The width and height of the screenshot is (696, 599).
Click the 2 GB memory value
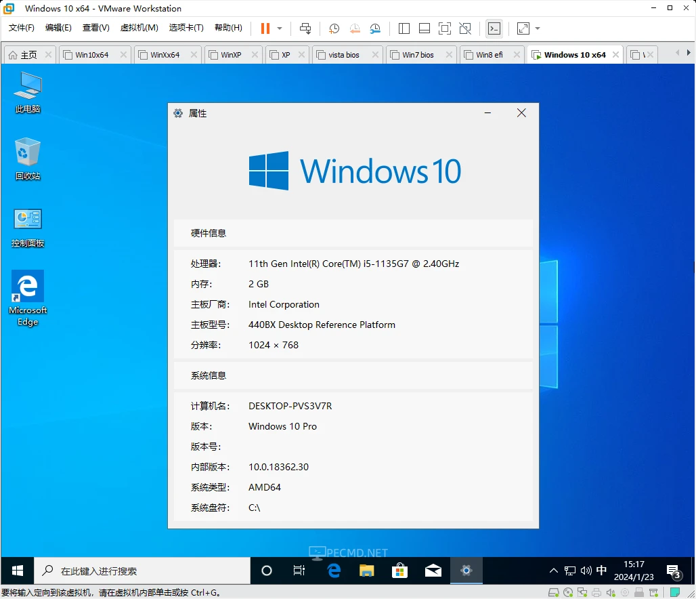click(x=259, y=284)
